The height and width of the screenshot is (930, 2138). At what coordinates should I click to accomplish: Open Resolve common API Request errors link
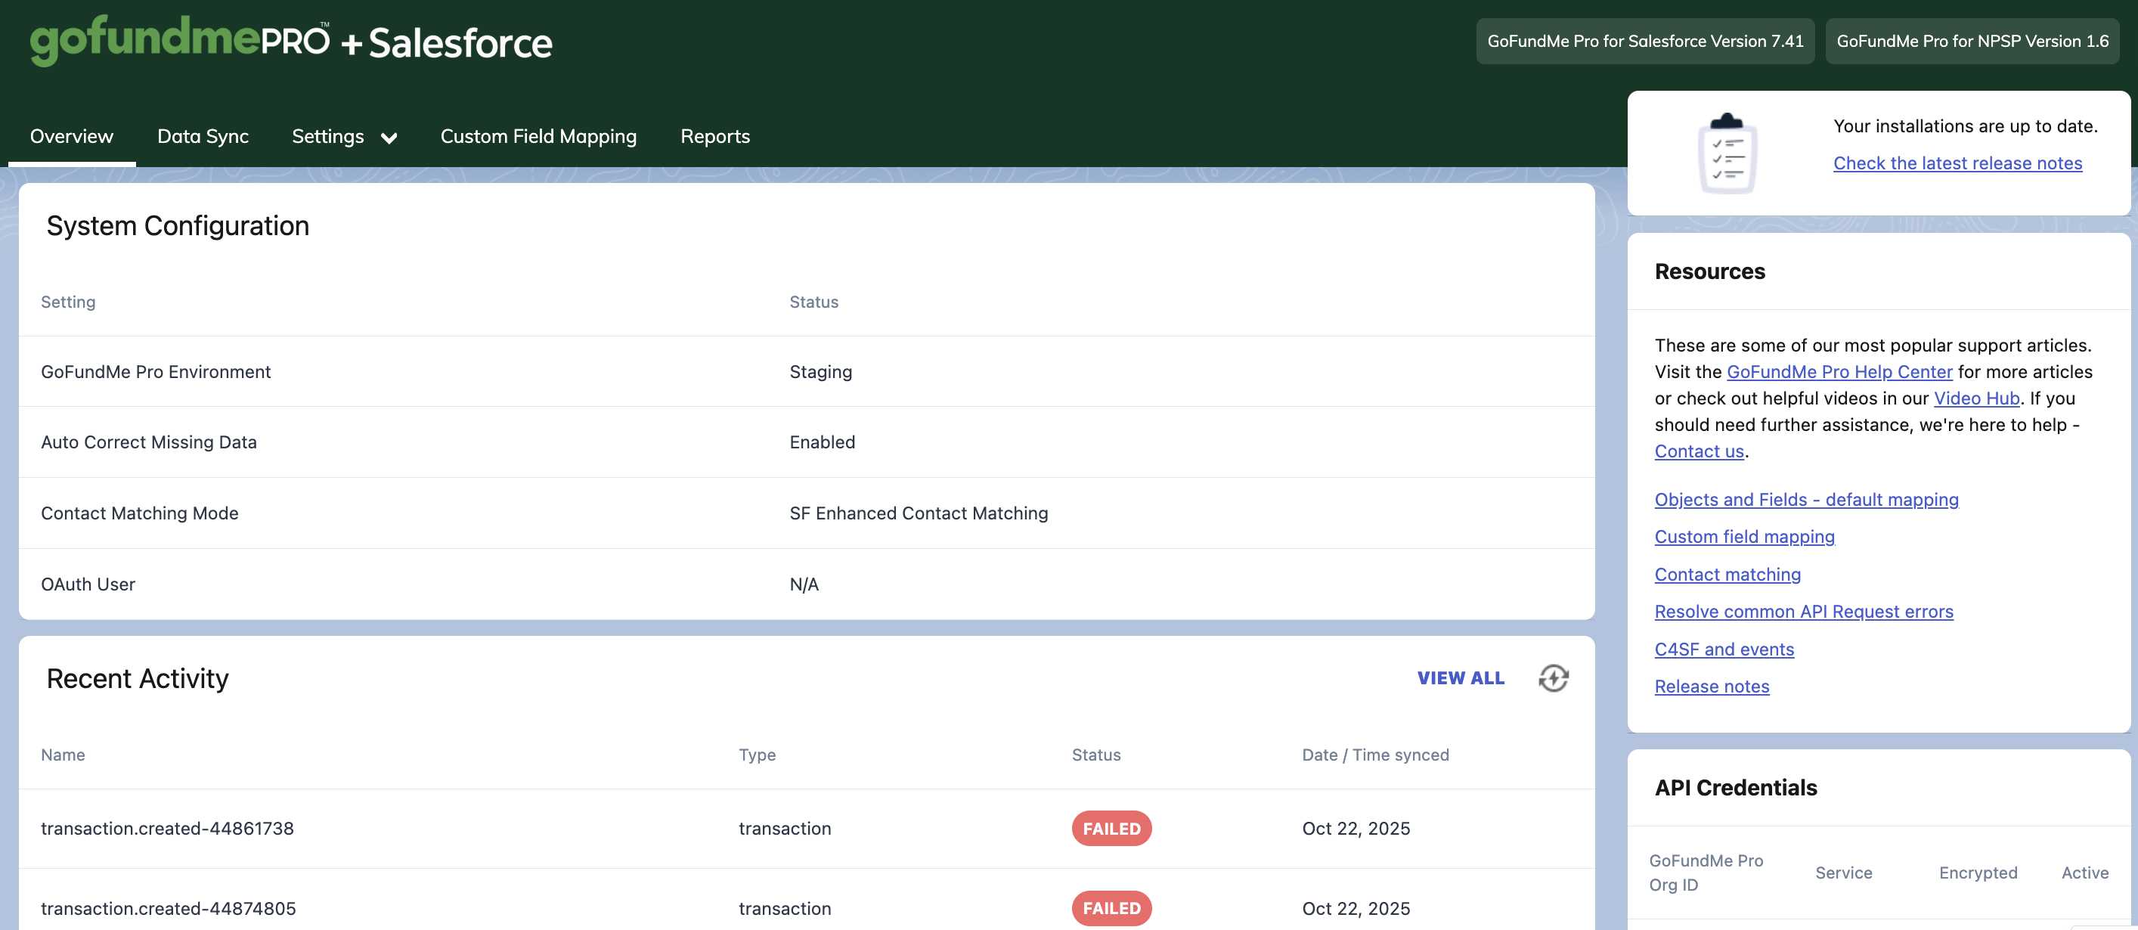coord(1804,611)
